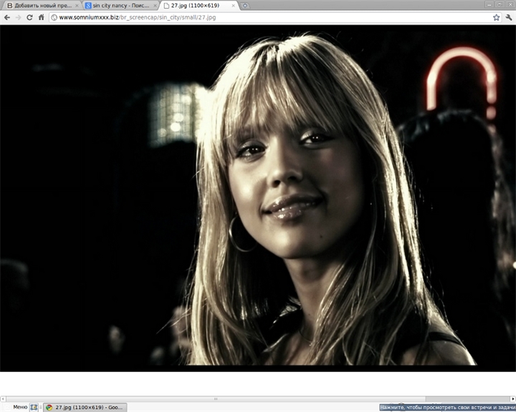Image resolution: width=516 pixels, height=412 pixels.
Task: Close the browser window
Action: tap(510, 4)
